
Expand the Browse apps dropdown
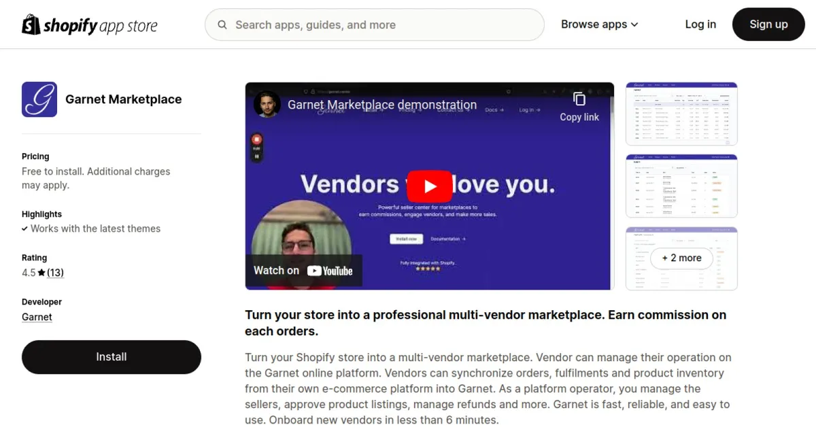pyautogui.click(x=600, y=24)
